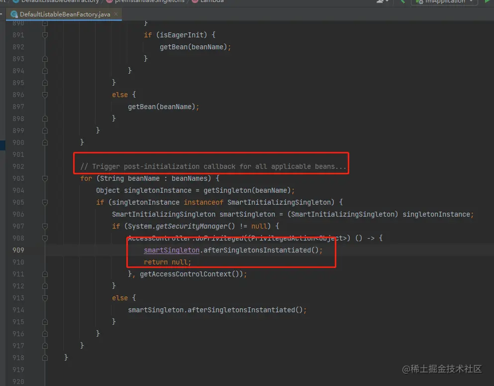Click line number 909 in the gutter
The width and height of the screenshot is (494, 386).
(x=18, y=250)
